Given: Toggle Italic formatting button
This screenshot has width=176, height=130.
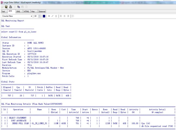Looking at the screenshot, I should point(53,16).
